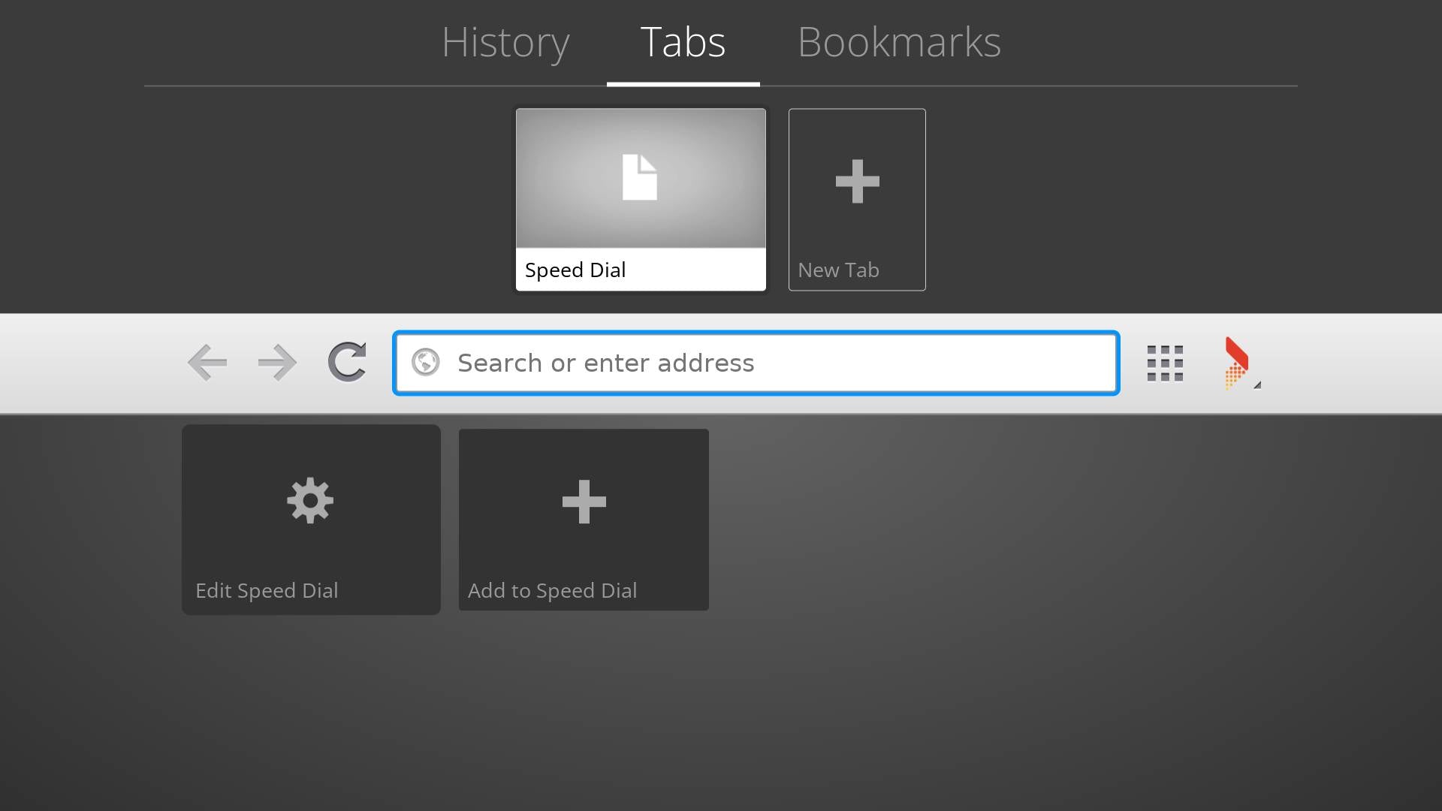Open the grid menu next to the address bar
Viewport: 1442px width, 811px height.
1165,363
